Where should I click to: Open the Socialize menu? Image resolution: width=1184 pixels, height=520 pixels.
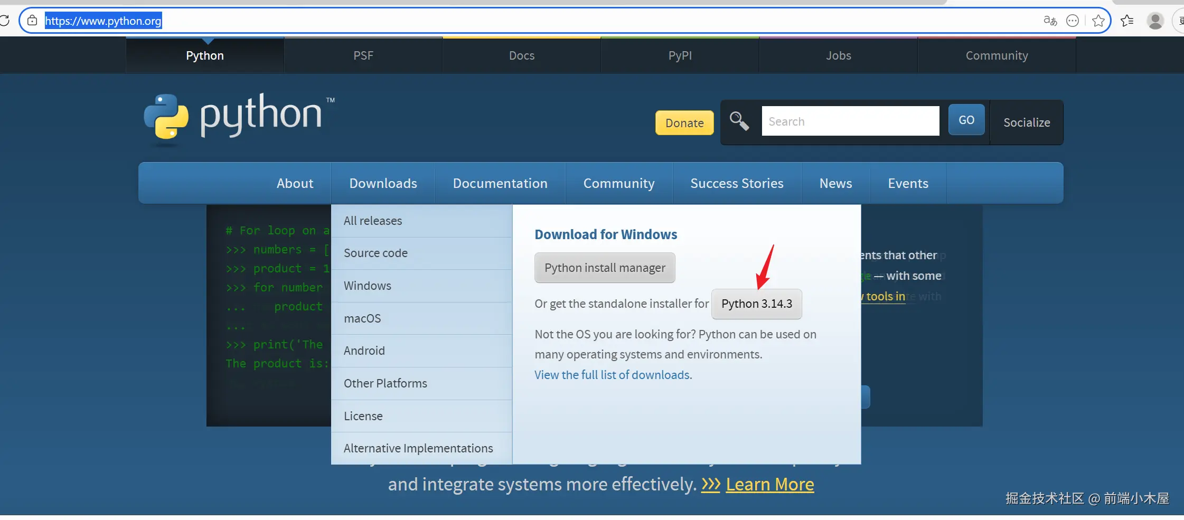1027,122
